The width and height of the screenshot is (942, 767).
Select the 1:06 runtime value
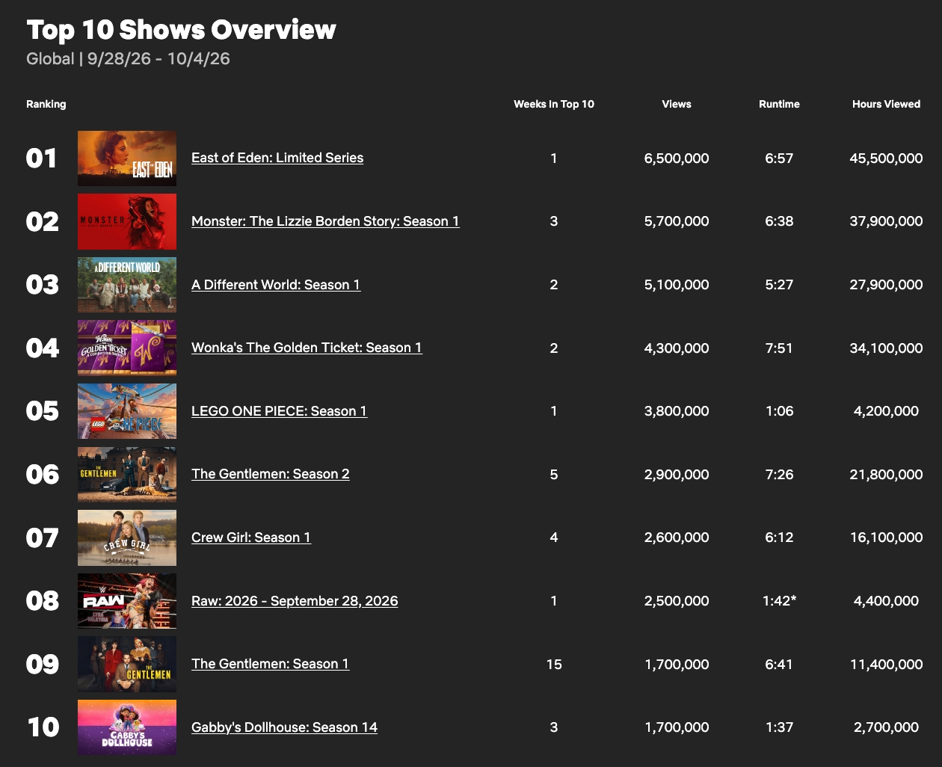pyautogui.click(x=779, y=411)
